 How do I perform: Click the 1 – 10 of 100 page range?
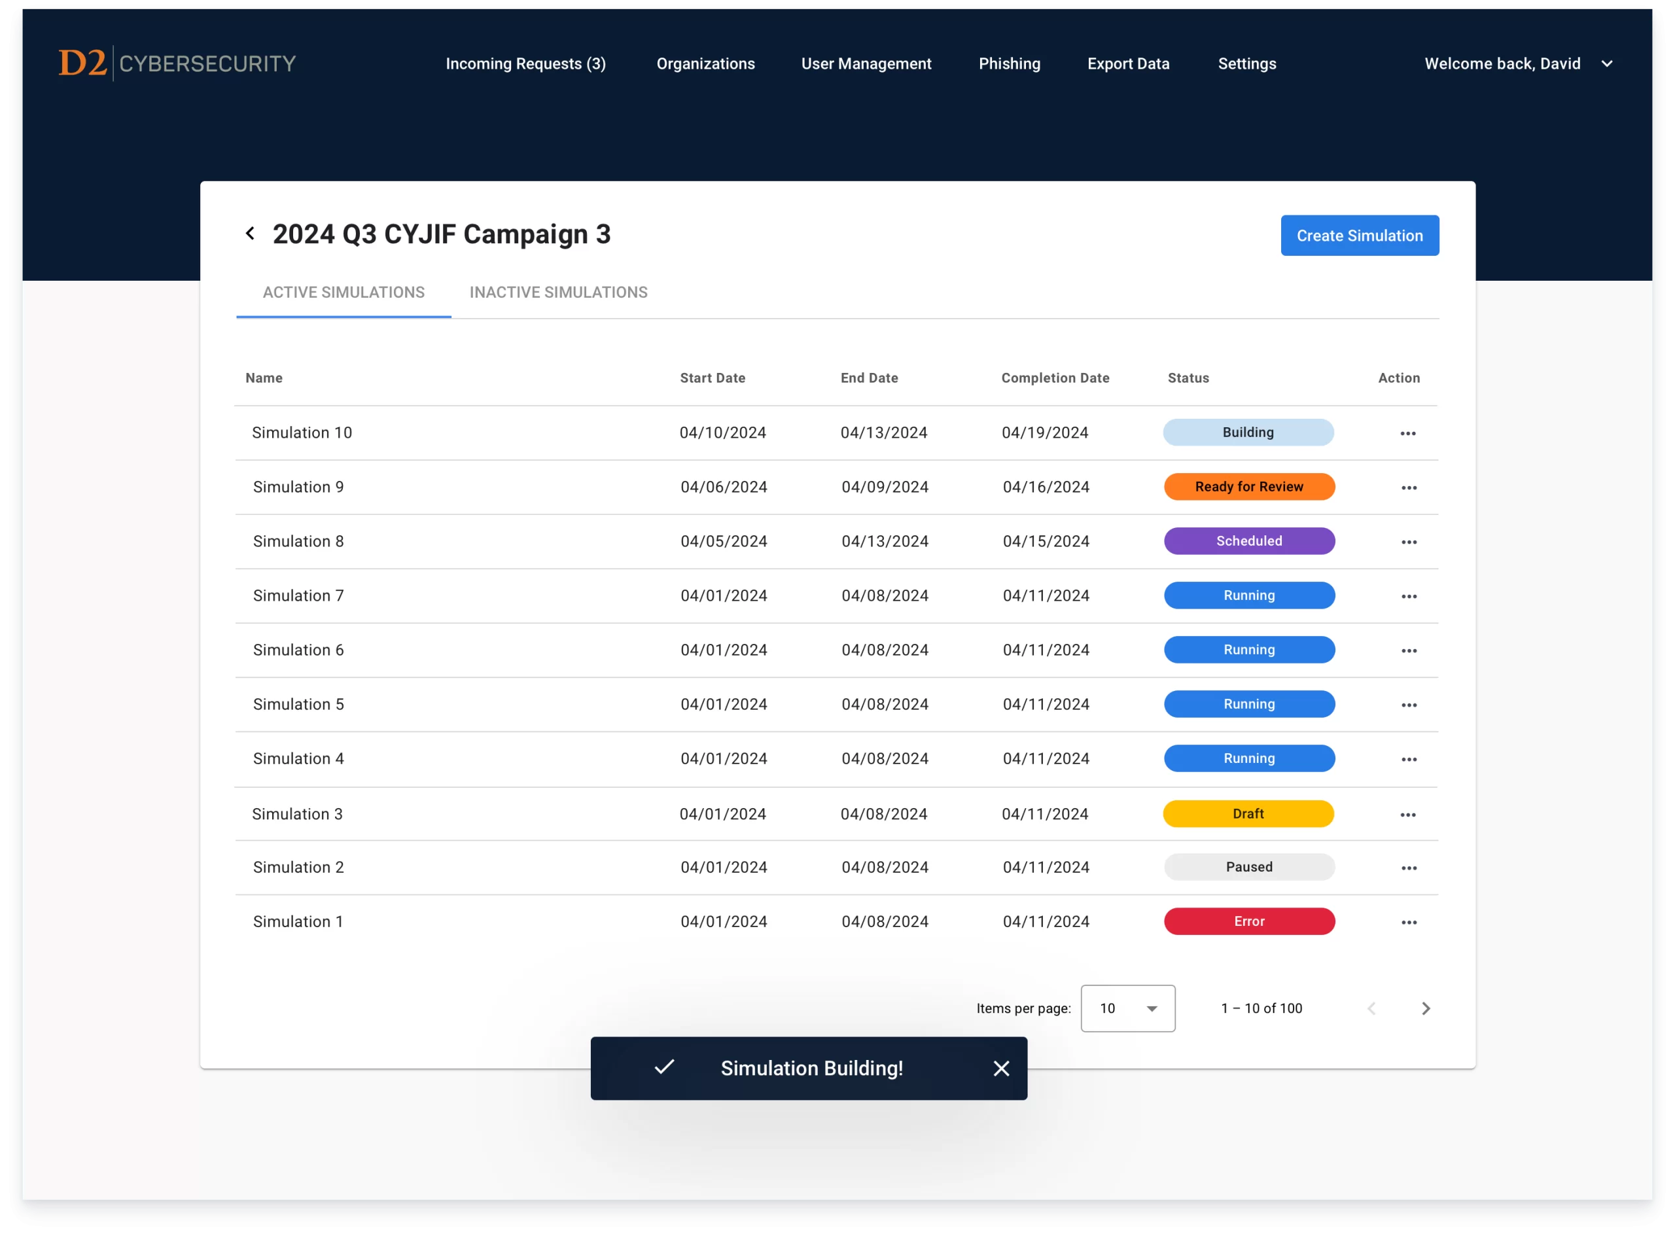pos(1261,1008)
